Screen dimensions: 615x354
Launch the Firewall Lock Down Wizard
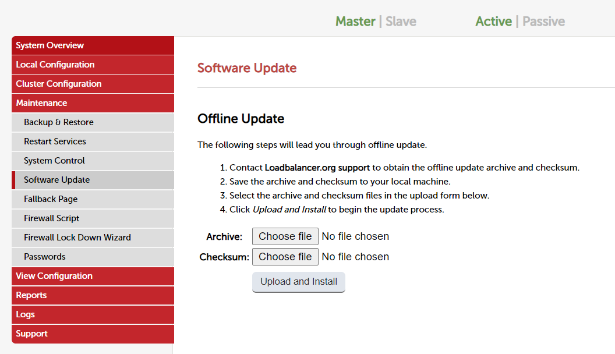tap(93, 238)
